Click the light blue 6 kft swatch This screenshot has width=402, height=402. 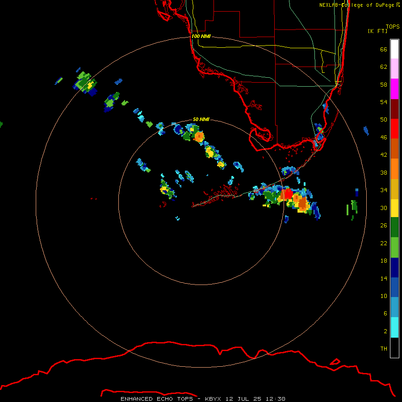pyautogui.click(x=394, y=307)
